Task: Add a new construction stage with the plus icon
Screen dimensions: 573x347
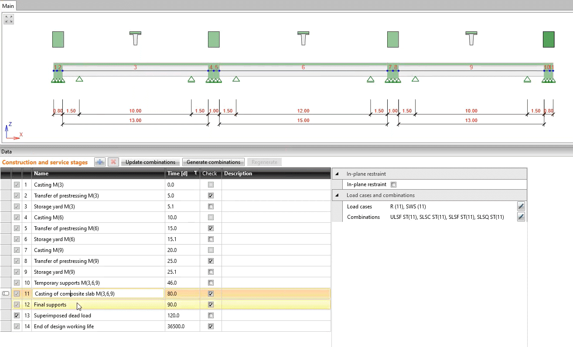Action: pyautogui.click(x=100, y=162)
